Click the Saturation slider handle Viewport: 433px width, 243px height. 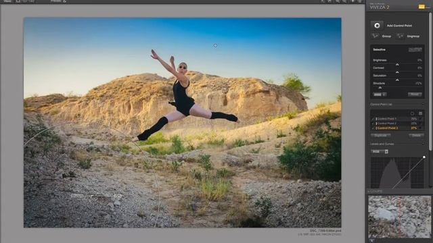397,80
